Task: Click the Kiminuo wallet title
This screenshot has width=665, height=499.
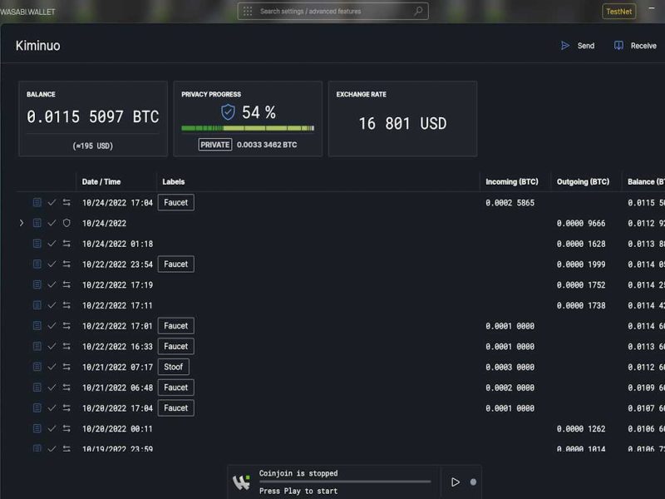Action: tap(37, 46)
